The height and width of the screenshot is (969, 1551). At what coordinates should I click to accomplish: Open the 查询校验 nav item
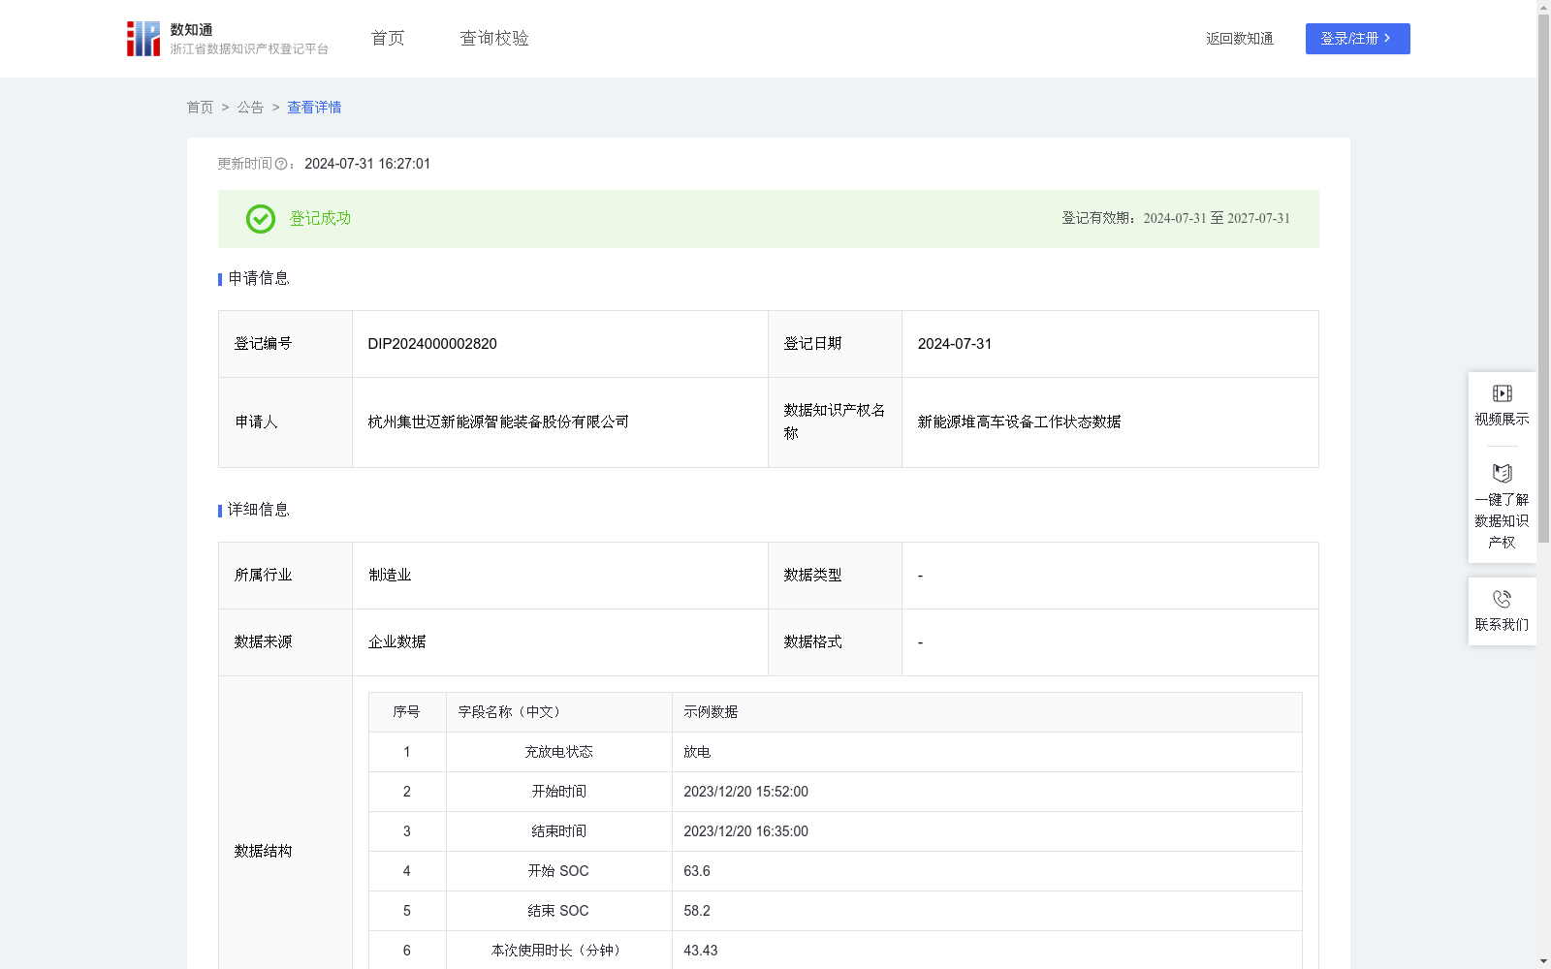coord(494,38)
